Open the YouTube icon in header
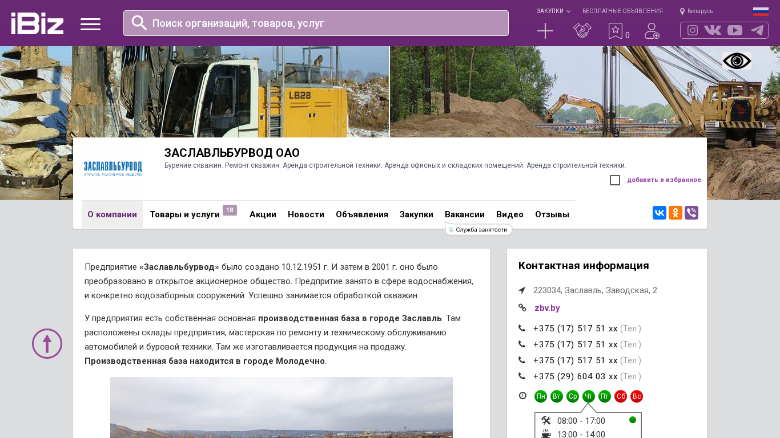Screen dimensions: 780x438 (735, 30)
